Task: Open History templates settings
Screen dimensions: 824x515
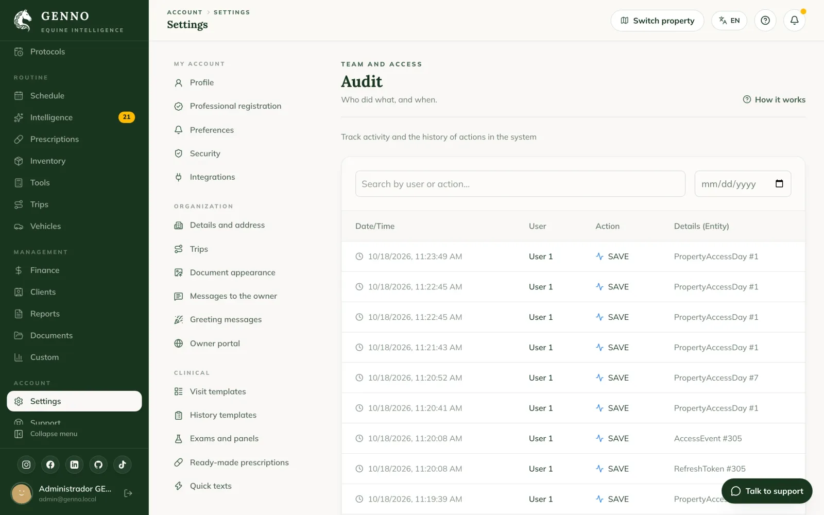Action: (x=215, y=415)
